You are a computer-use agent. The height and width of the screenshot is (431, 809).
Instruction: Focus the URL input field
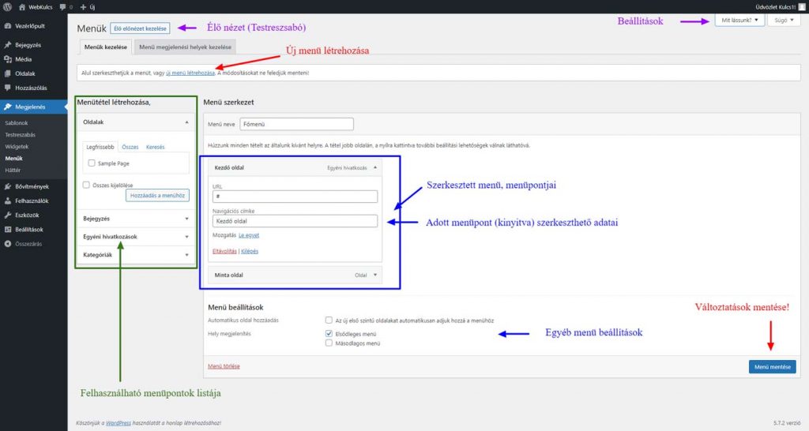(295, 197)
